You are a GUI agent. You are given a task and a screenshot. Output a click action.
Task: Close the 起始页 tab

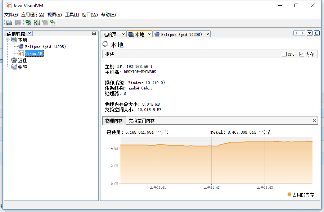[123, 34]
